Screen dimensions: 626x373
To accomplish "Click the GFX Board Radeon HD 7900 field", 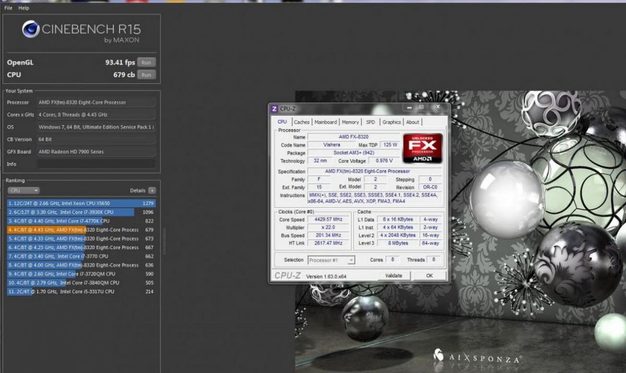I will (x=96, y=152).
